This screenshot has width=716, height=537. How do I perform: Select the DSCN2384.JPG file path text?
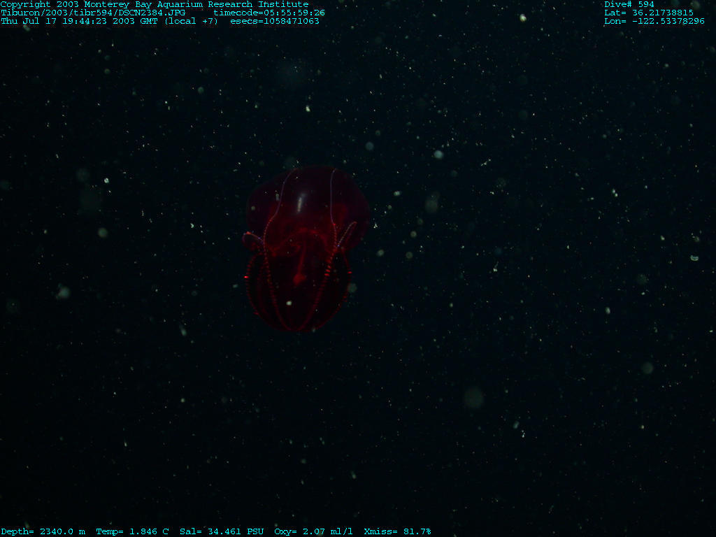(93, 13)
